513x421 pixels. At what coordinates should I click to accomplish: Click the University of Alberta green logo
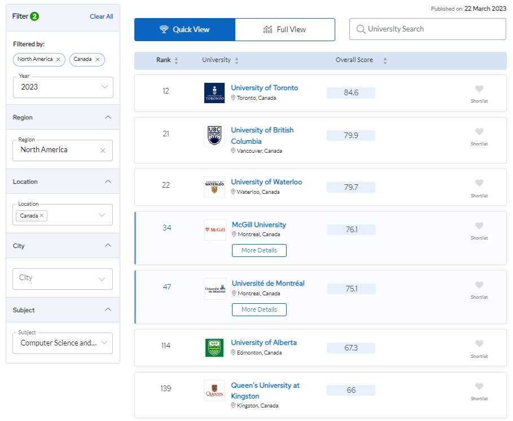(214, 348)
